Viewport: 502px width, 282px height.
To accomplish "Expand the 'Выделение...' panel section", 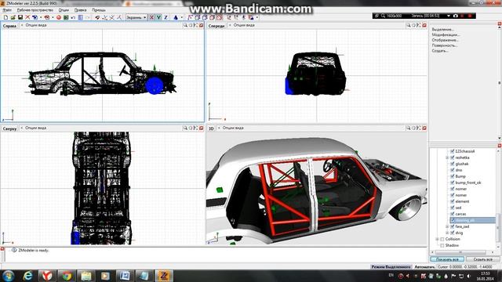I will point(442,30).
